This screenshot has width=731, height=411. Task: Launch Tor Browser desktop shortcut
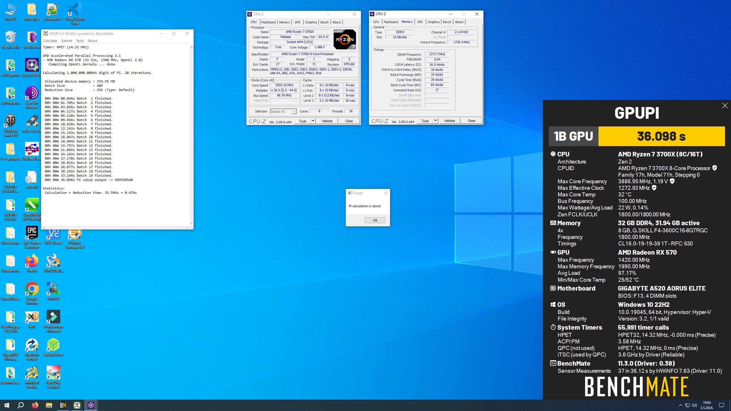(32, 40)
